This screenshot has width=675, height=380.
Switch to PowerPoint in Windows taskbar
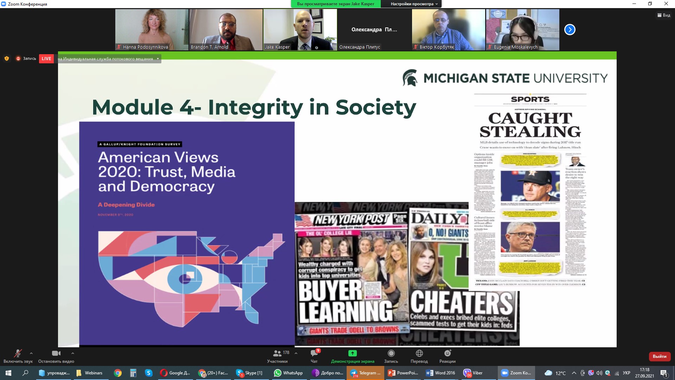pyautogui.click(x=403, y=373)
